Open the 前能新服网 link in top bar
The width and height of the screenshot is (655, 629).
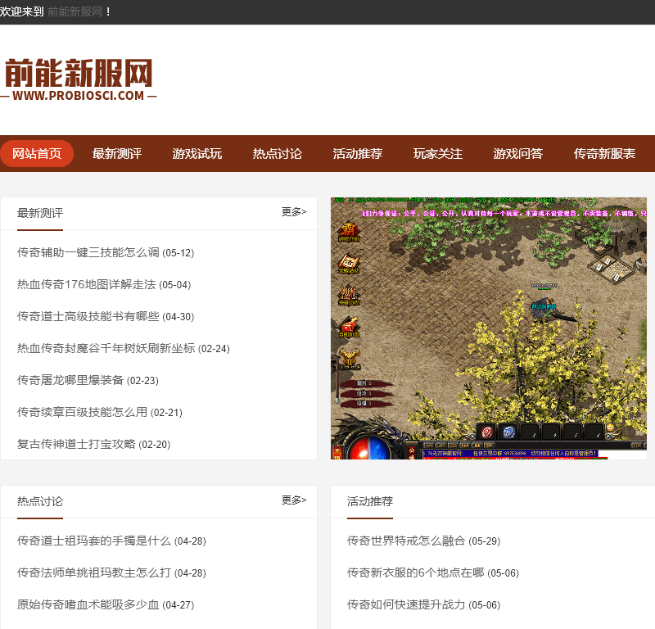pyautogui.click(x=75, y=11)
